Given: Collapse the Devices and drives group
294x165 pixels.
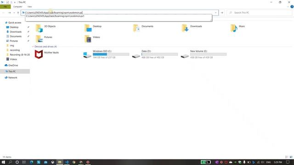Looking at the screenshot, I should (33, 47).
